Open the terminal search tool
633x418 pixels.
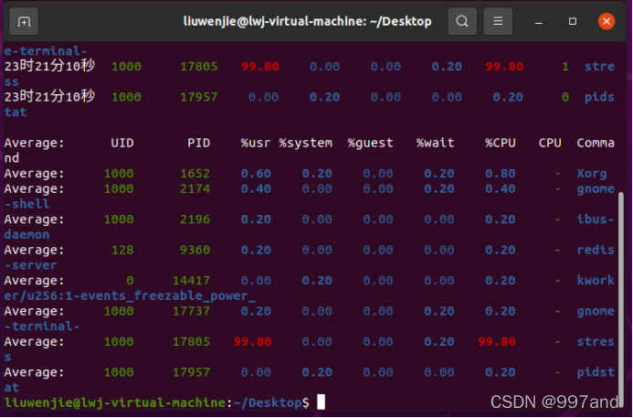(462, 21)
